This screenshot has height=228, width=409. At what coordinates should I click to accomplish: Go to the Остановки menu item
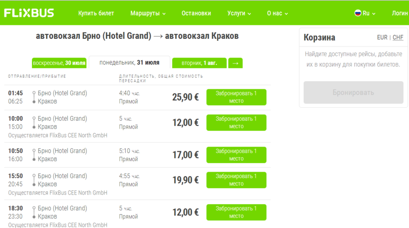pos(196,13)
